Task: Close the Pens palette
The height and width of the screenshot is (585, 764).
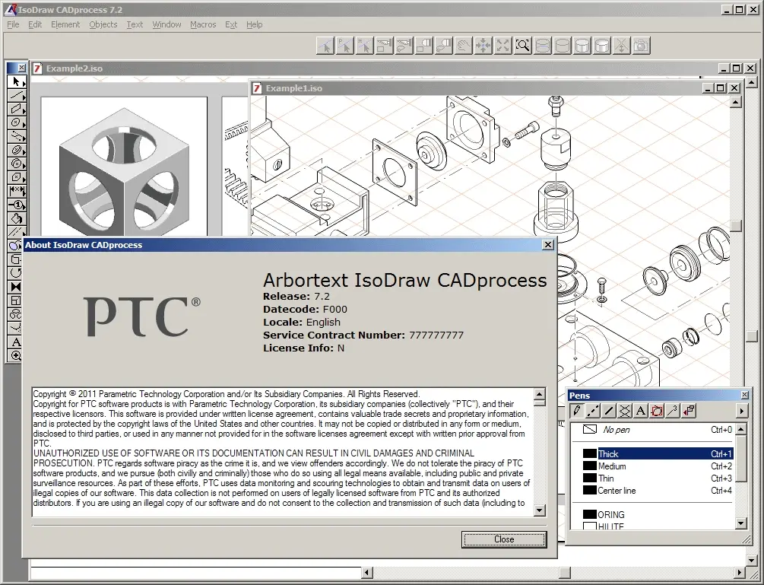Action: (744, 395)
